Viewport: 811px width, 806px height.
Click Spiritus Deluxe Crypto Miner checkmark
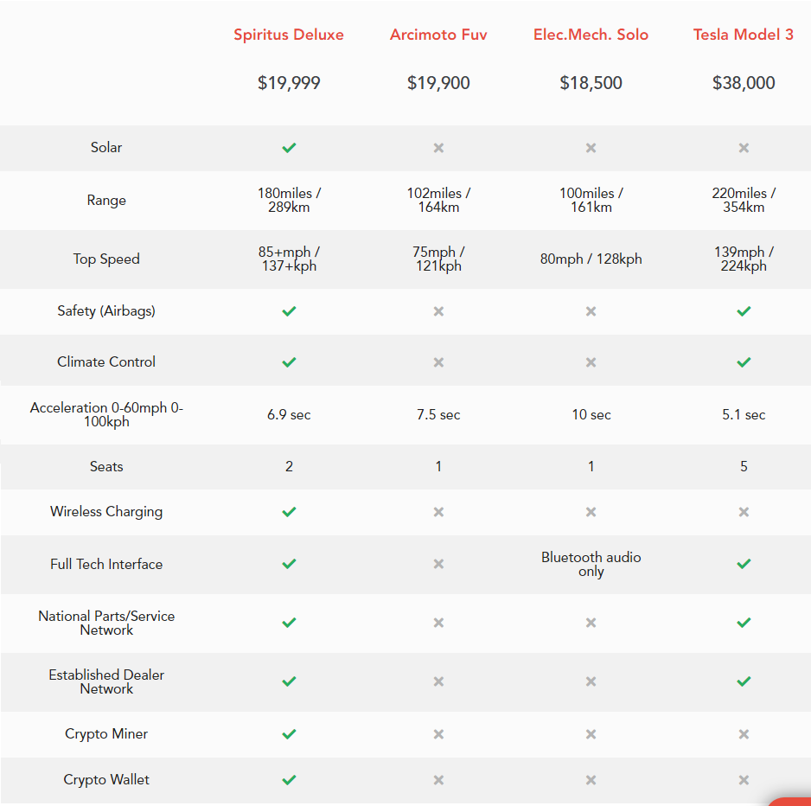(289, 733)
